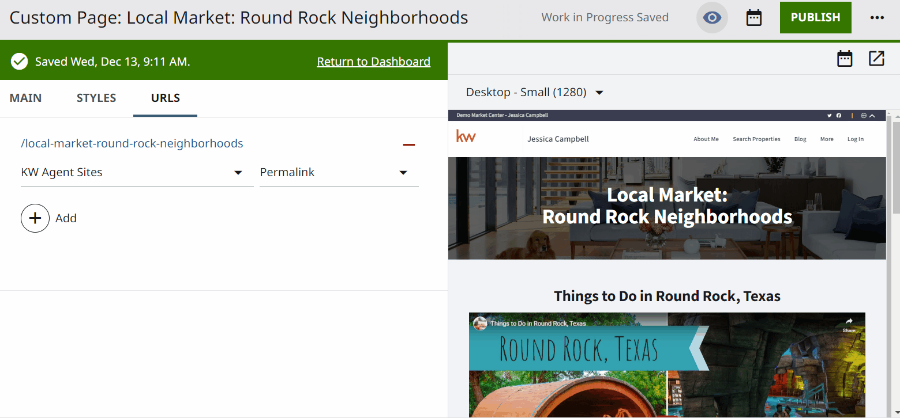Publish the custom page
Image resolution: width=900 pixels, height=418 pixels.
click(x=816, y=17)
